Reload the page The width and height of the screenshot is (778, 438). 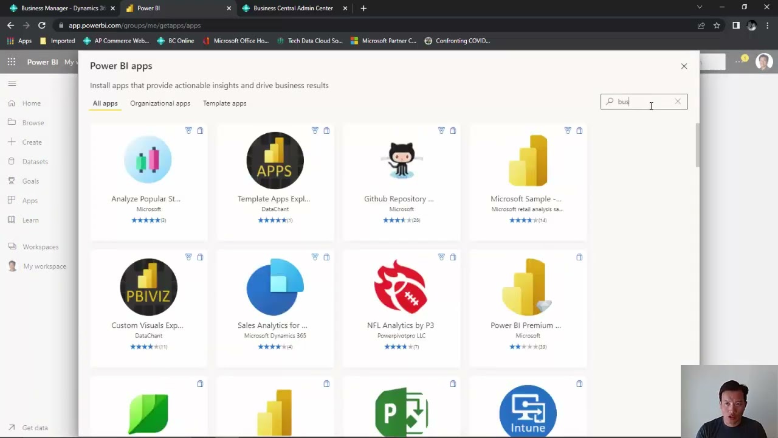(42, 26)
